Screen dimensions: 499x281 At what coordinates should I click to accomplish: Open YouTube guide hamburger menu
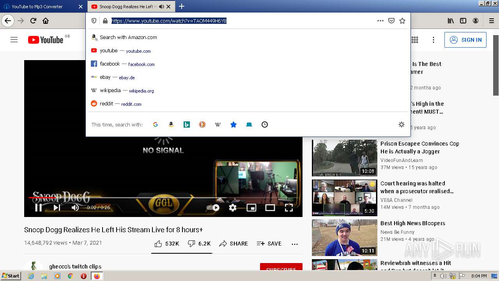pyautogui.click(x=14, y=40)
